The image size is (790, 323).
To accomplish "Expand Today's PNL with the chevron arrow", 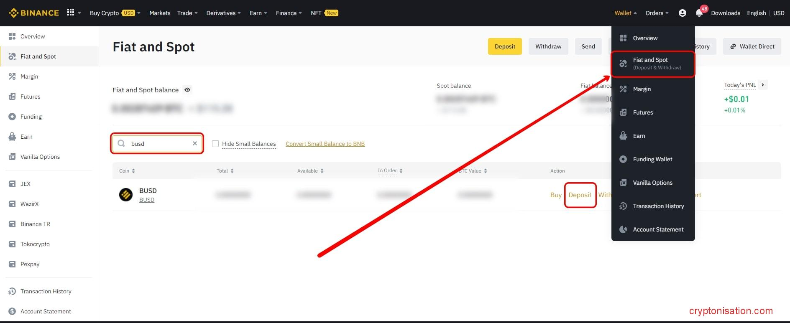I will click(x=763, y=85).
